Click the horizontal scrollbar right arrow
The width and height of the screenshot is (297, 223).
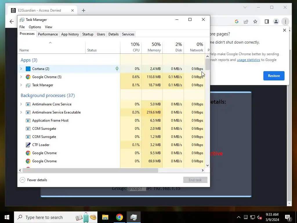(203, 170)
